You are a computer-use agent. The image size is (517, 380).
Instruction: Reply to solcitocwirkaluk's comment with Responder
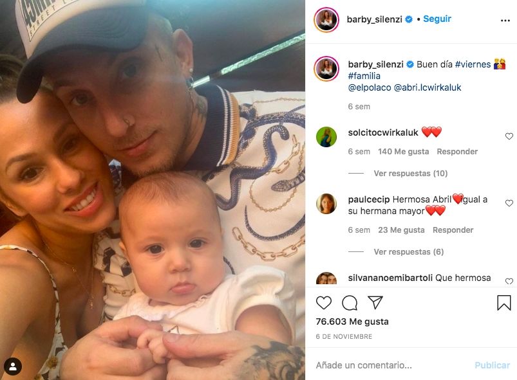pos(457,152)
